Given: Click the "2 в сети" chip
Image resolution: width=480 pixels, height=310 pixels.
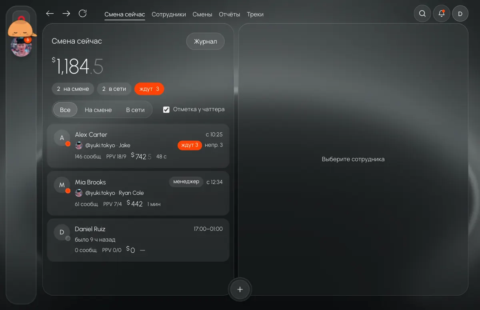Looking at the screenshot, I should point(114,89).
